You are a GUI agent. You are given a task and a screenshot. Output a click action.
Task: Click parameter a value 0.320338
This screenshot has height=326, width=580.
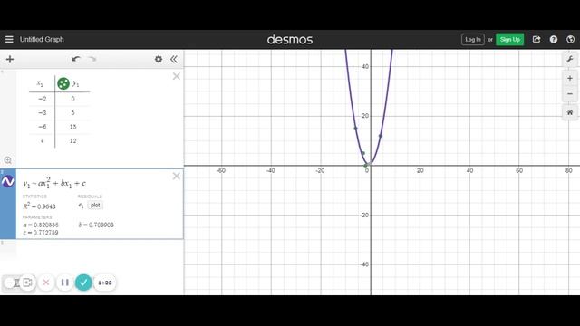[x=41, y=225]
